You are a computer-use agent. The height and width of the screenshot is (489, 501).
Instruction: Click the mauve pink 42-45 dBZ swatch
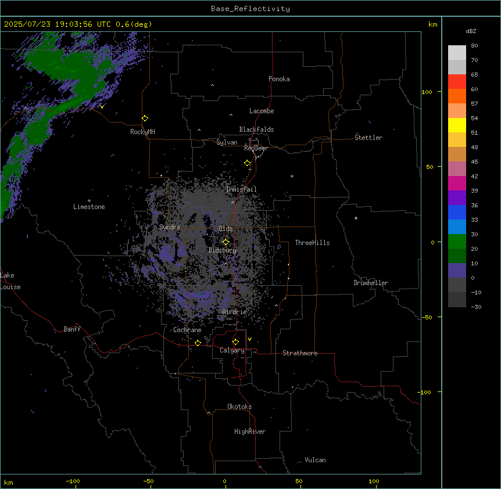(457, 169)
